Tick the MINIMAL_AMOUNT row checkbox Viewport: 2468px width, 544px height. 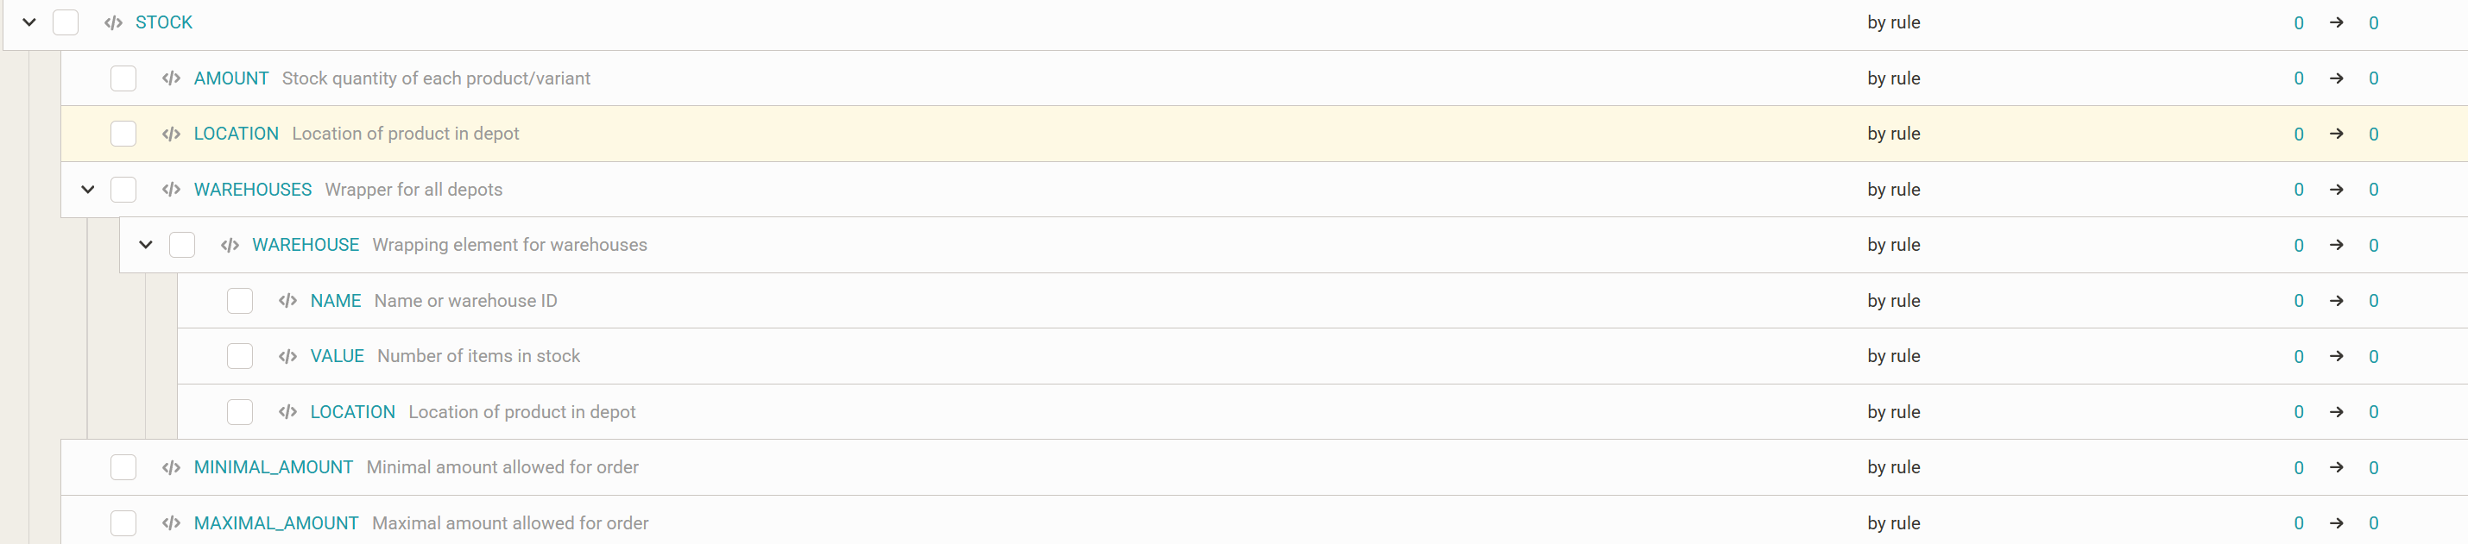123,467
